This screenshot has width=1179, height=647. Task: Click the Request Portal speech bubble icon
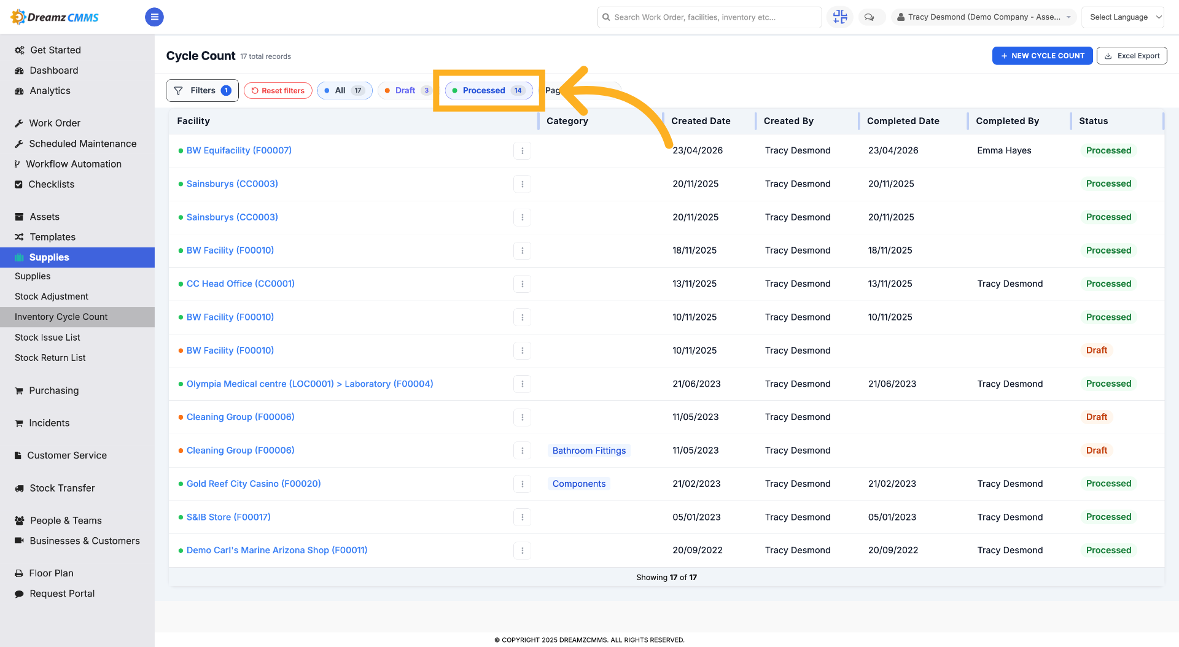tap(19, 594)
